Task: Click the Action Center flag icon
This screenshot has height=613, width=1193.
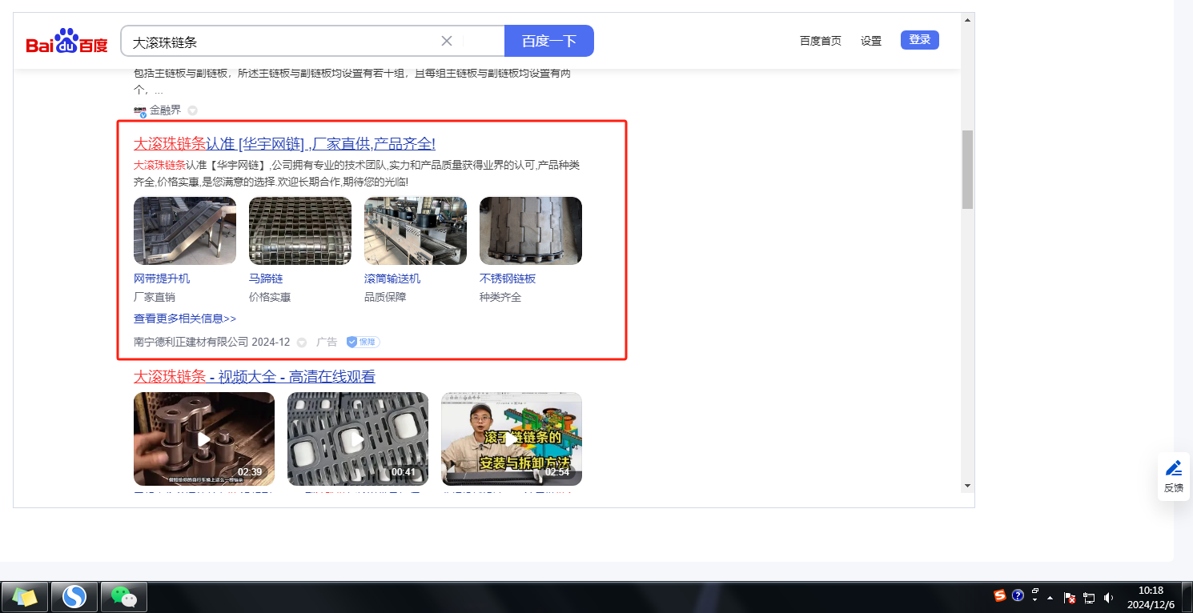Action: pos(1070,598)
